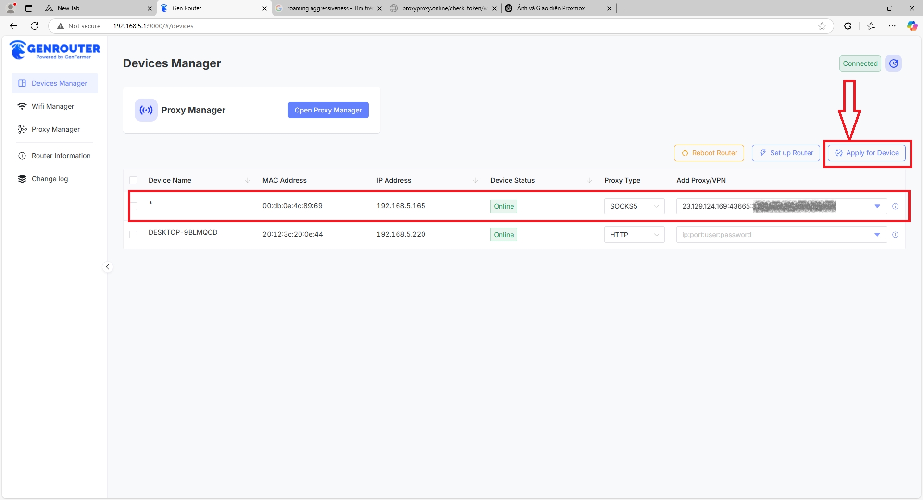Sort by the Device Name column arrow
The image size is (923, 500).
[248, 180]
